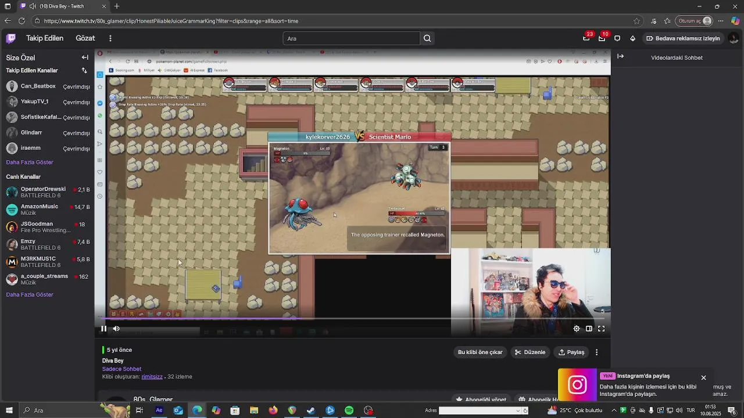Open the Adres toolbar dropdown arrow
This screenshot has height=418, width=744.
click(518, 410)
